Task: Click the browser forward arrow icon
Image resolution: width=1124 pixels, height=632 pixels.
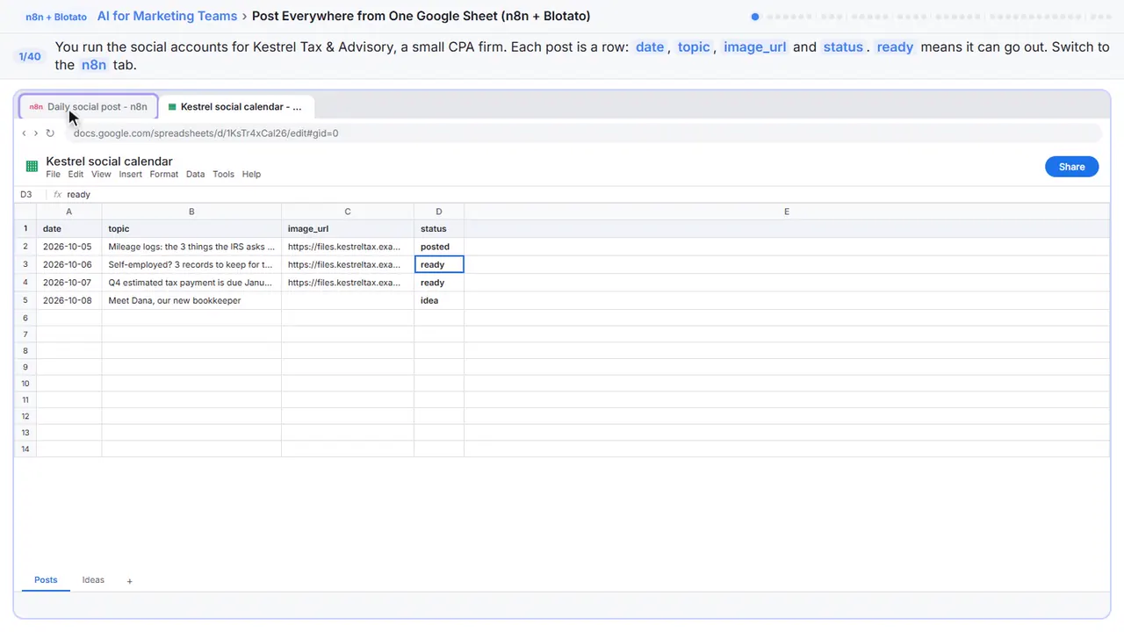Action: [x=36, y=133]
